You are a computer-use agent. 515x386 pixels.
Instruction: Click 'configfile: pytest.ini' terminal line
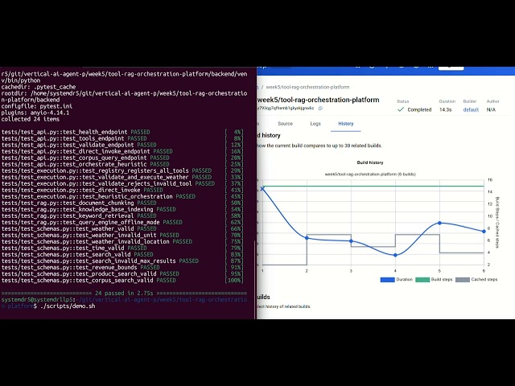(37, 106)
